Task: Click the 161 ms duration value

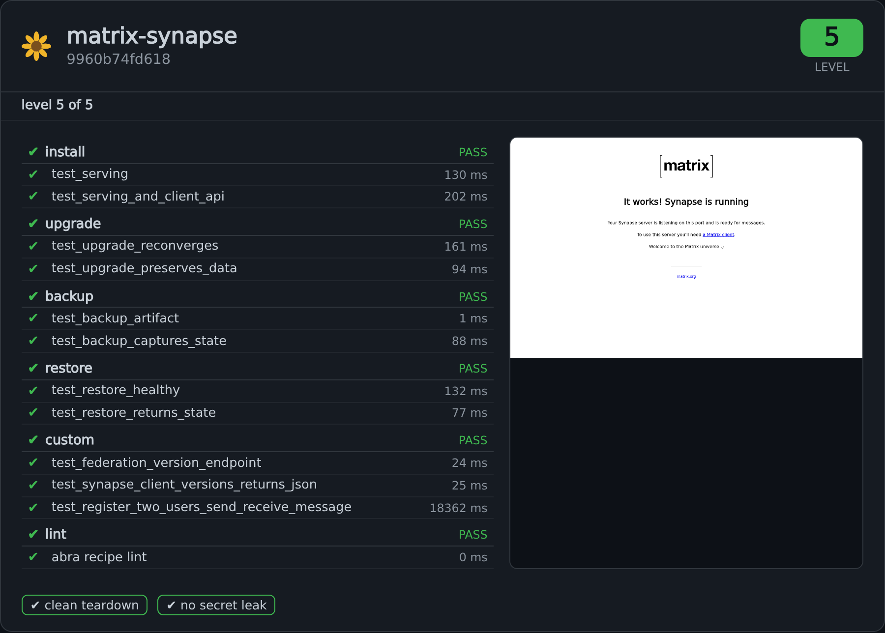Action: point(466,247)
